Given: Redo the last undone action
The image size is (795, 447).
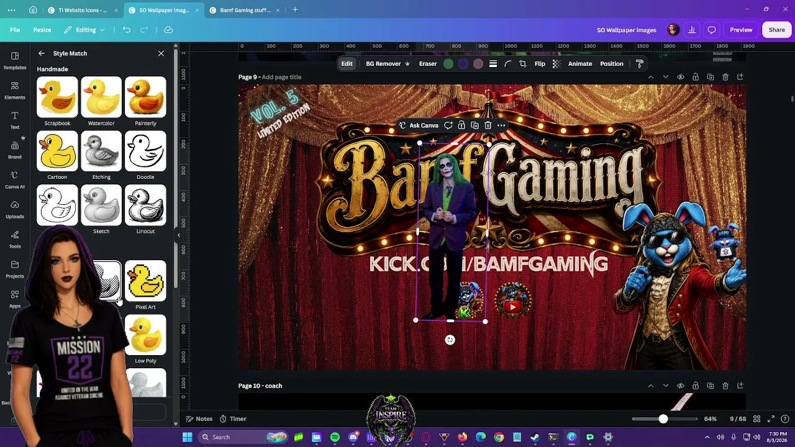Looking at the screenshot, I should [x=144, y=30].
